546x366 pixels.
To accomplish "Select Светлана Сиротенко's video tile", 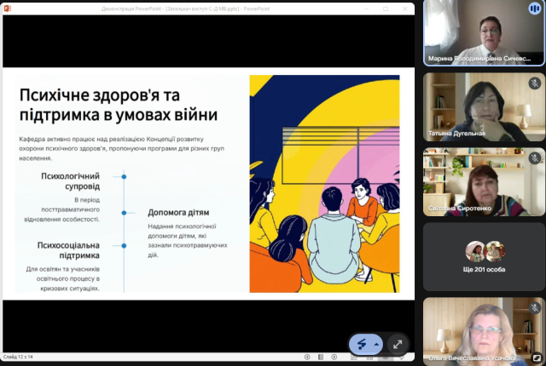I will [484, 181].
